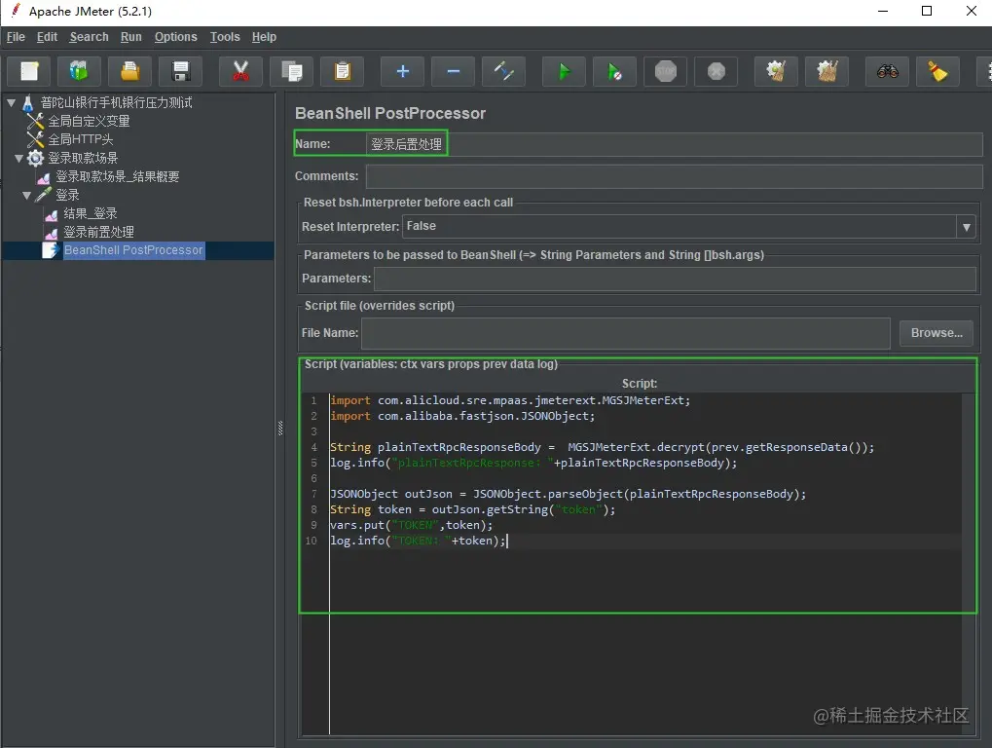Click the Collapse All minus icon
992x748 pixels.
[453, 71]
